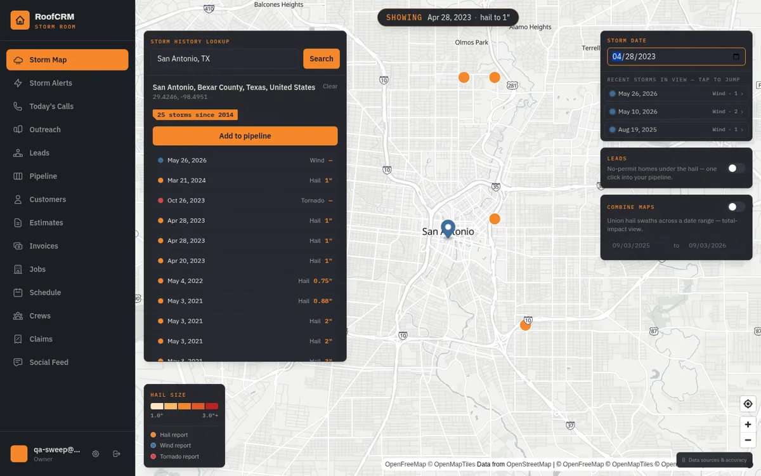Jump to the Aug 19, 2025 recent storm
Image resolution: width=761 pixels, height=476 pixels.
click(676, 129)
